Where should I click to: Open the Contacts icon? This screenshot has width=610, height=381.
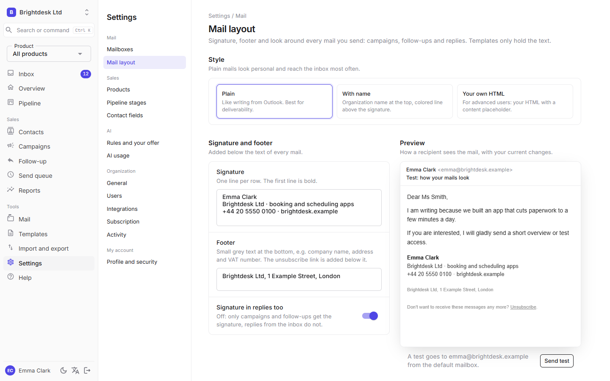11,131
